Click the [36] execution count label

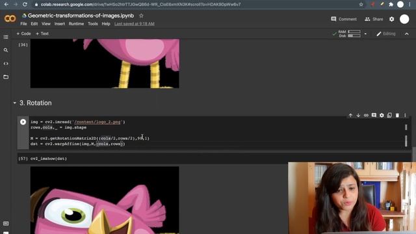tap(23, 45)
